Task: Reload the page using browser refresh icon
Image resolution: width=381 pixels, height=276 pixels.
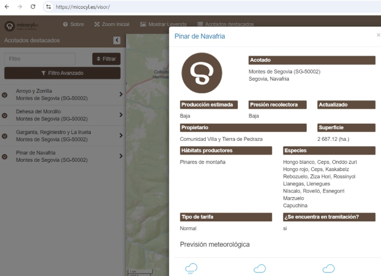Action: (x=33, y=7)
